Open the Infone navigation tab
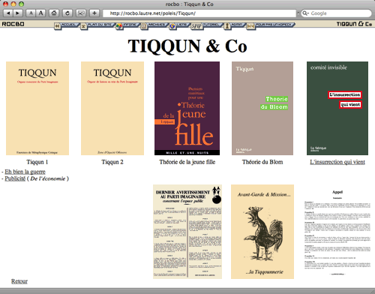 130,25
